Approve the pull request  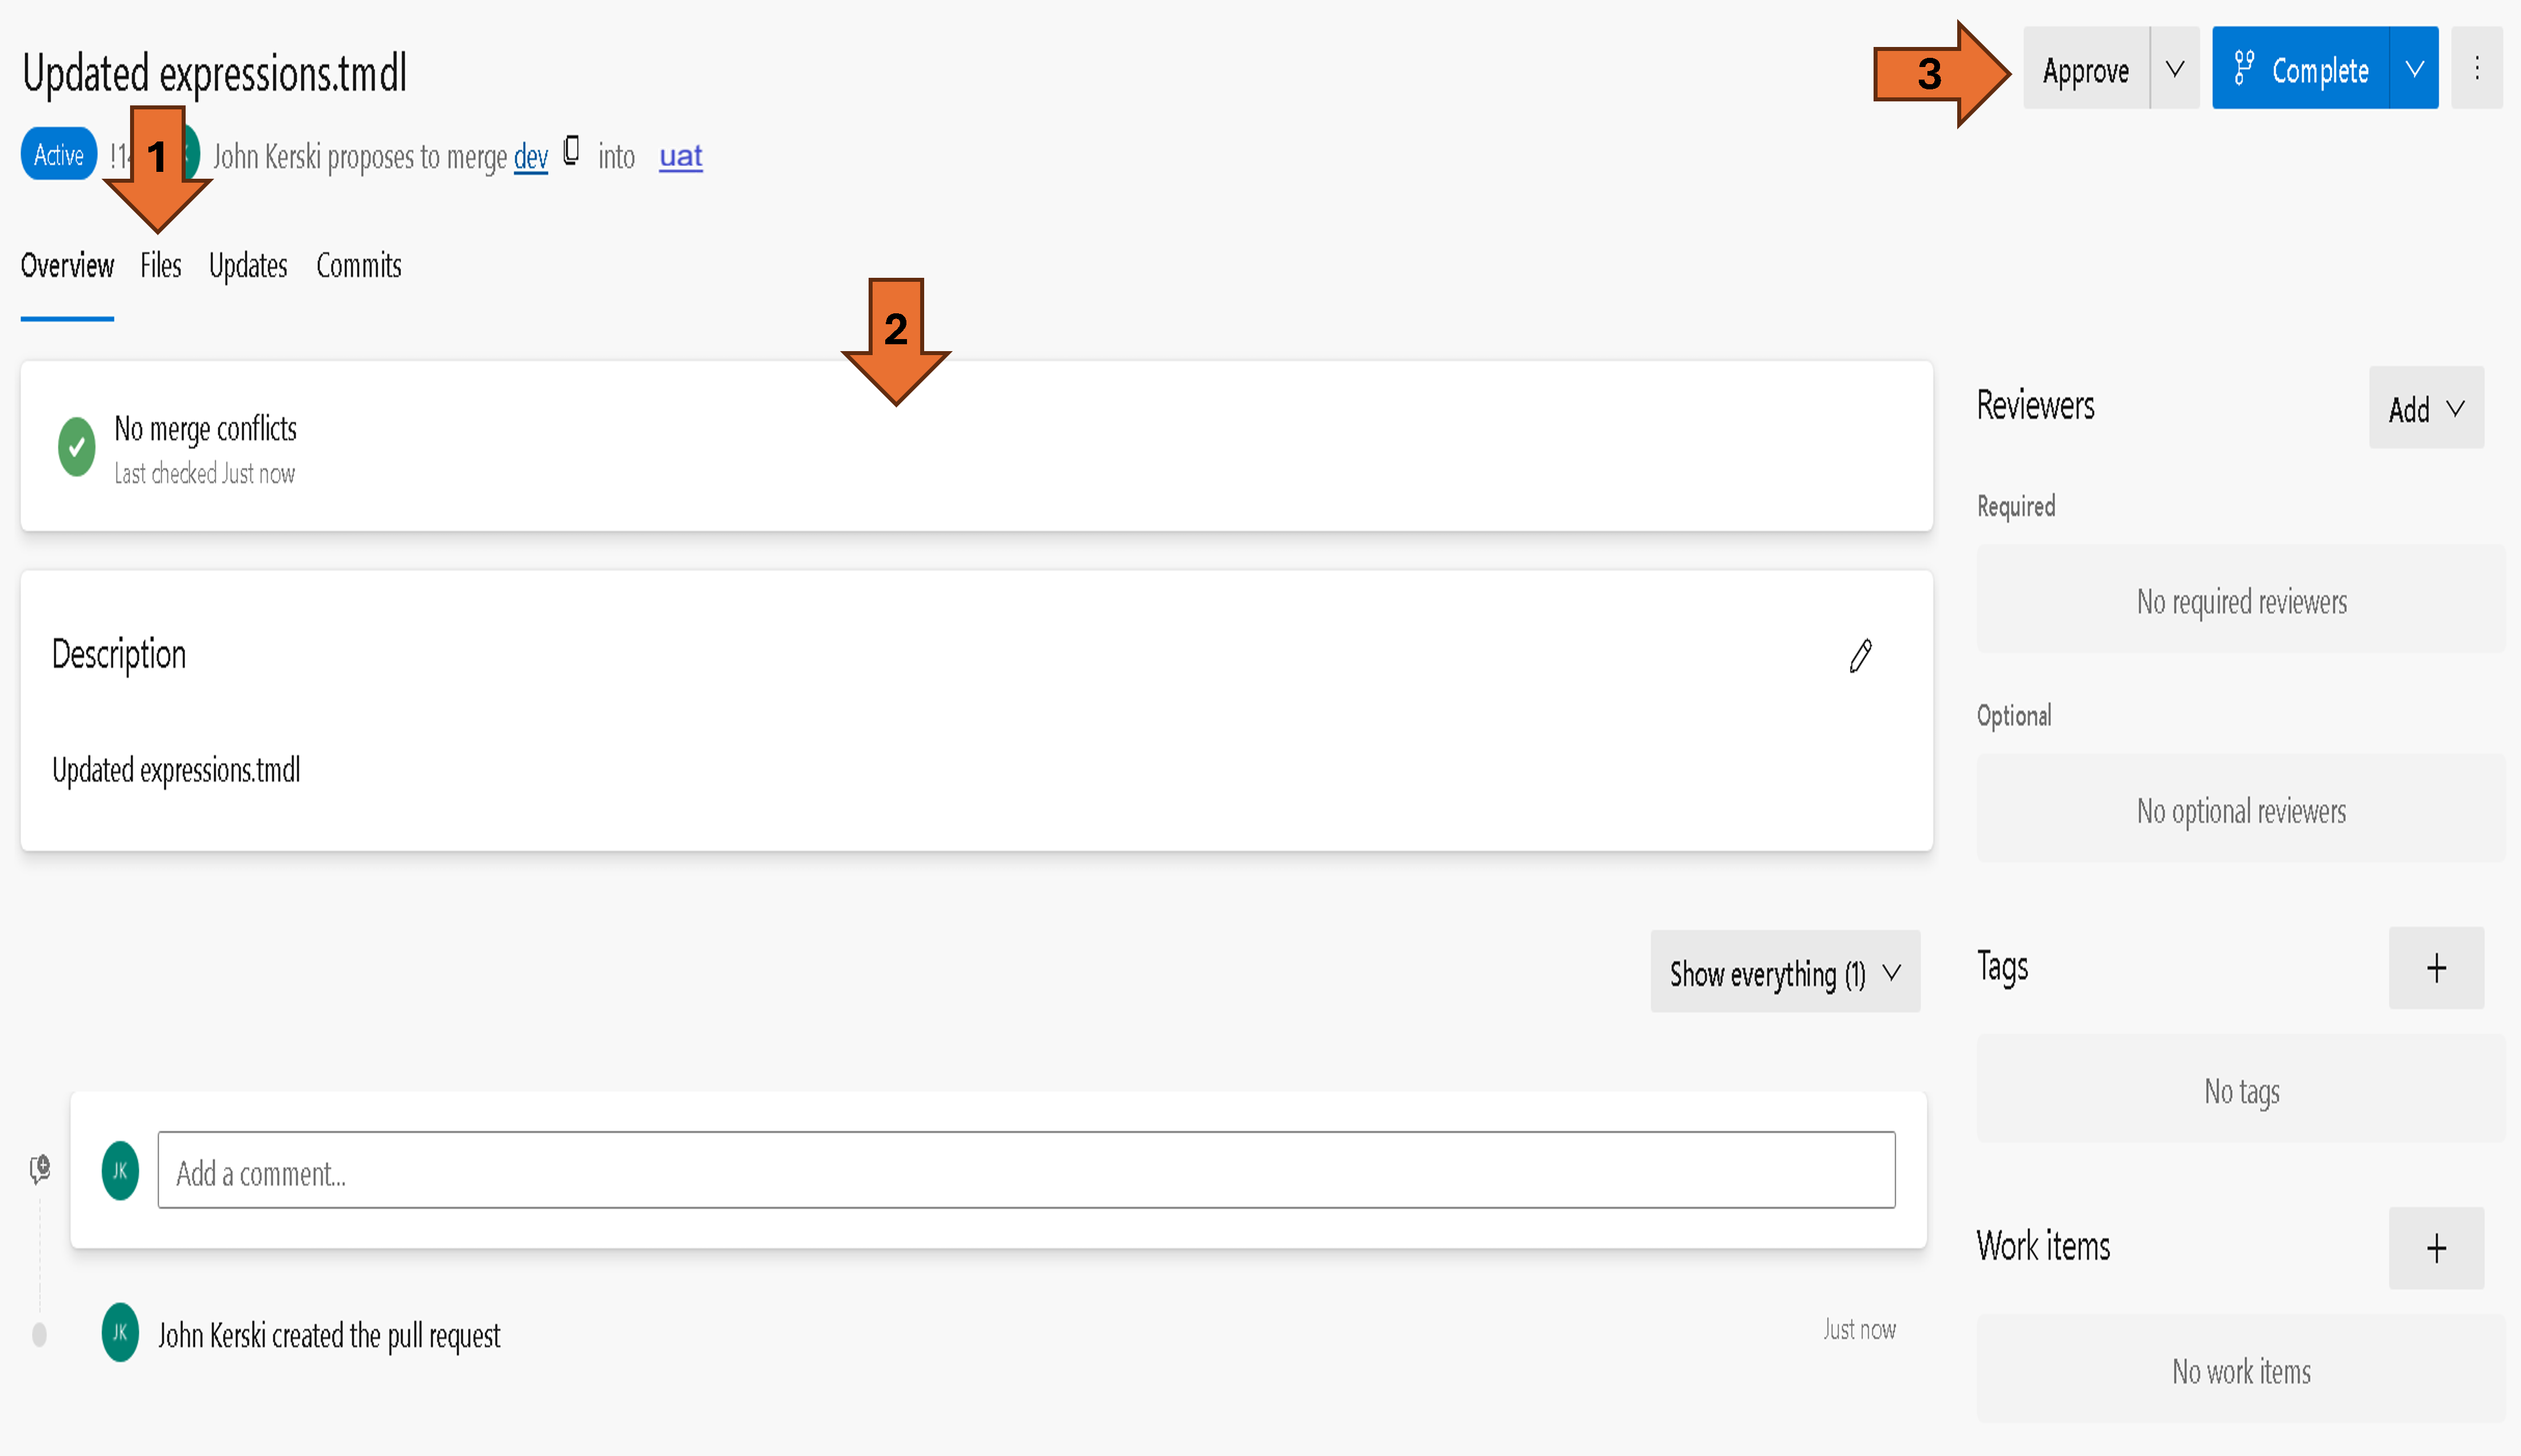pyautogui.click(x=2086, y=68)
